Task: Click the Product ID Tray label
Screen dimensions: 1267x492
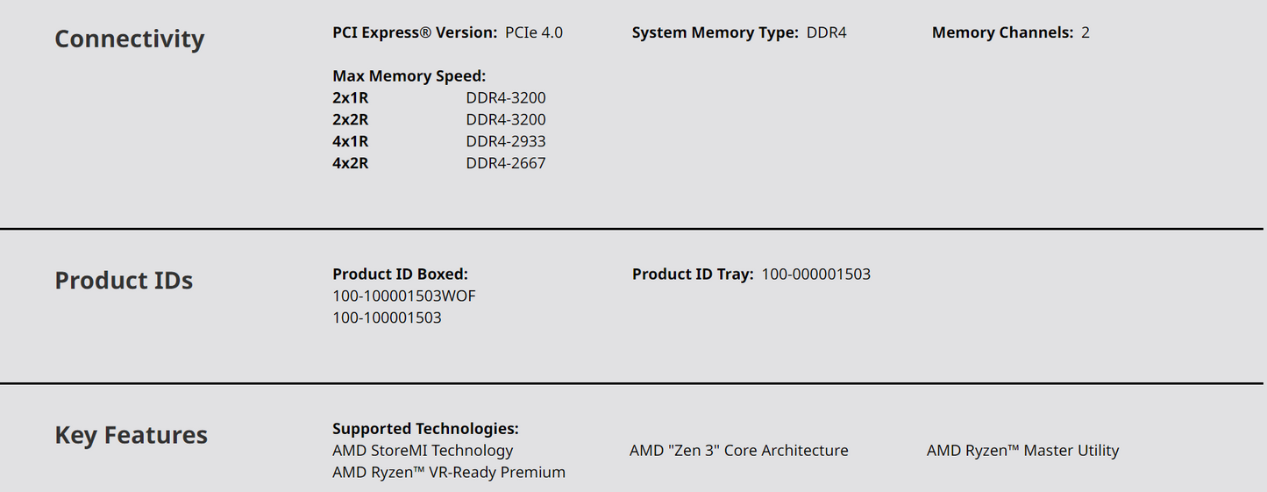Action: point(692,275)
